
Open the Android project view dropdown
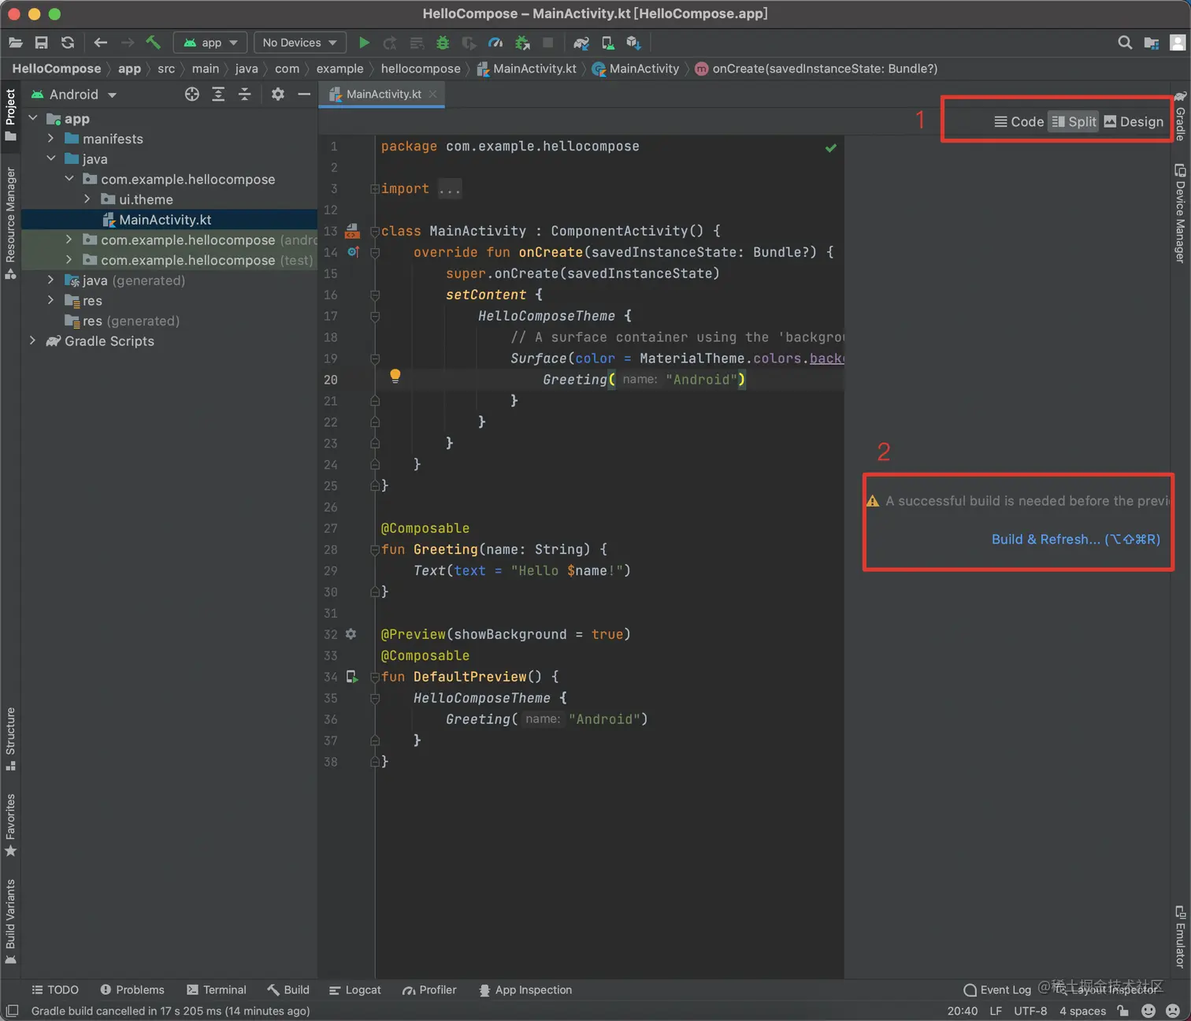point(74,95)
